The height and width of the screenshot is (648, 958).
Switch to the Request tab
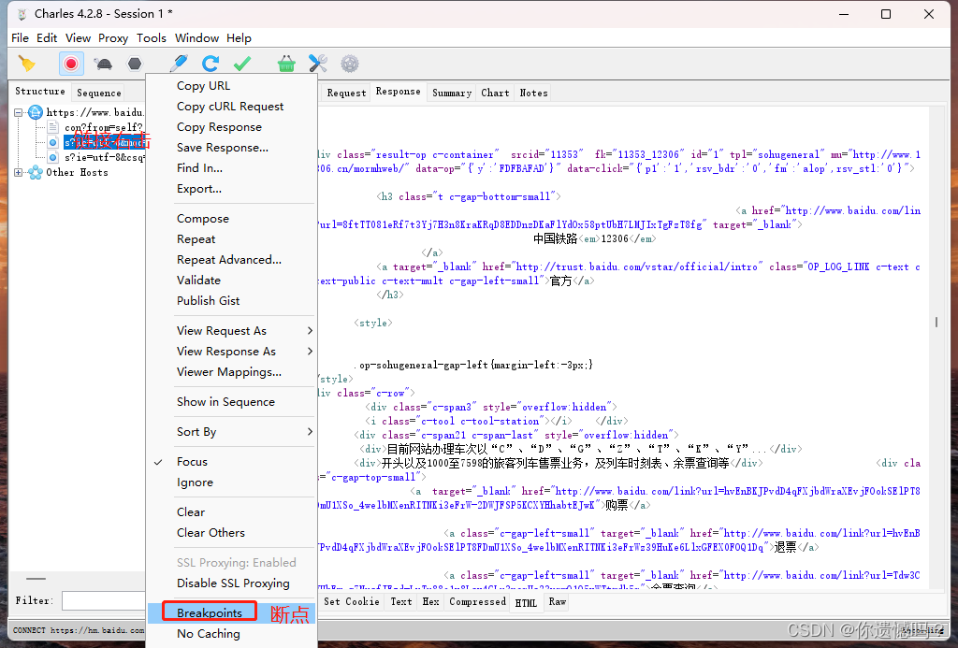coord(346,93)
